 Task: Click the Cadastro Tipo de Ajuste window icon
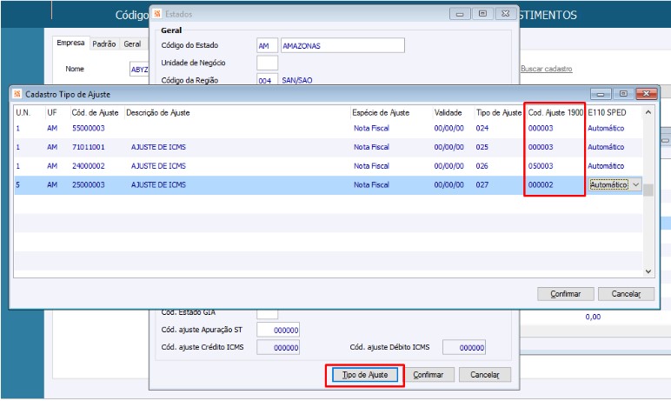[x=17, y=94]
